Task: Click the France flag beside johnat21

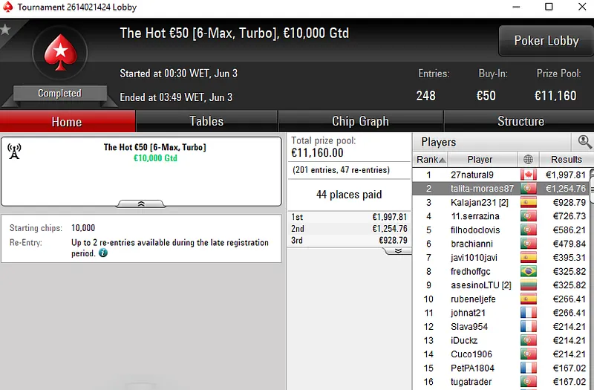Action: 528,313
